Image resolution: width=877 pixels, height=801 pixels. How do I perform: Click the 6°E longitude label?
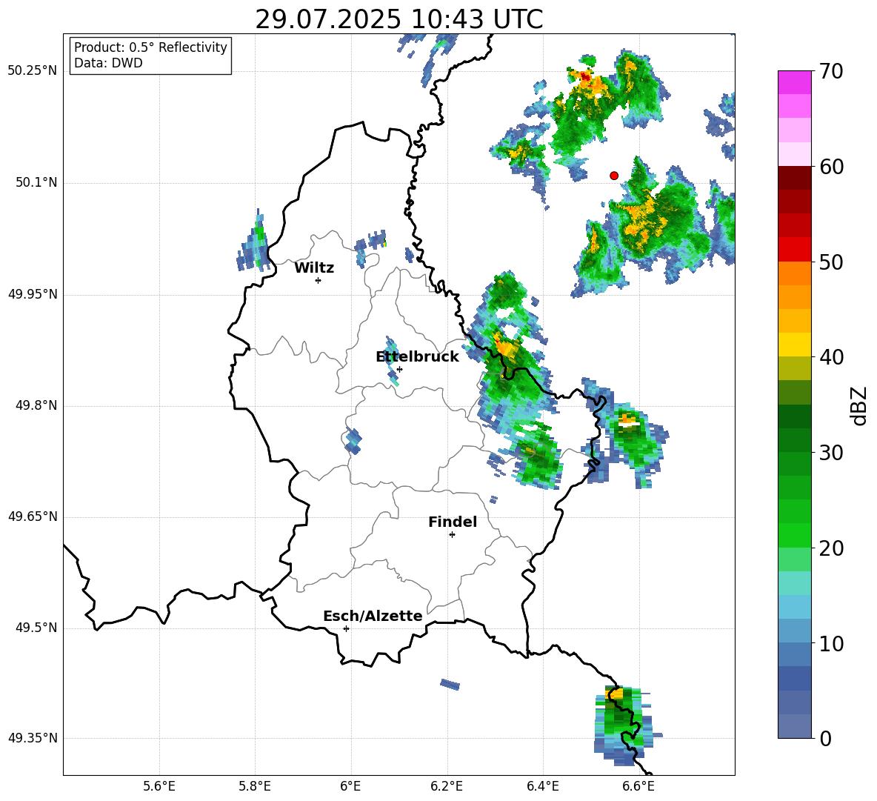350,787
